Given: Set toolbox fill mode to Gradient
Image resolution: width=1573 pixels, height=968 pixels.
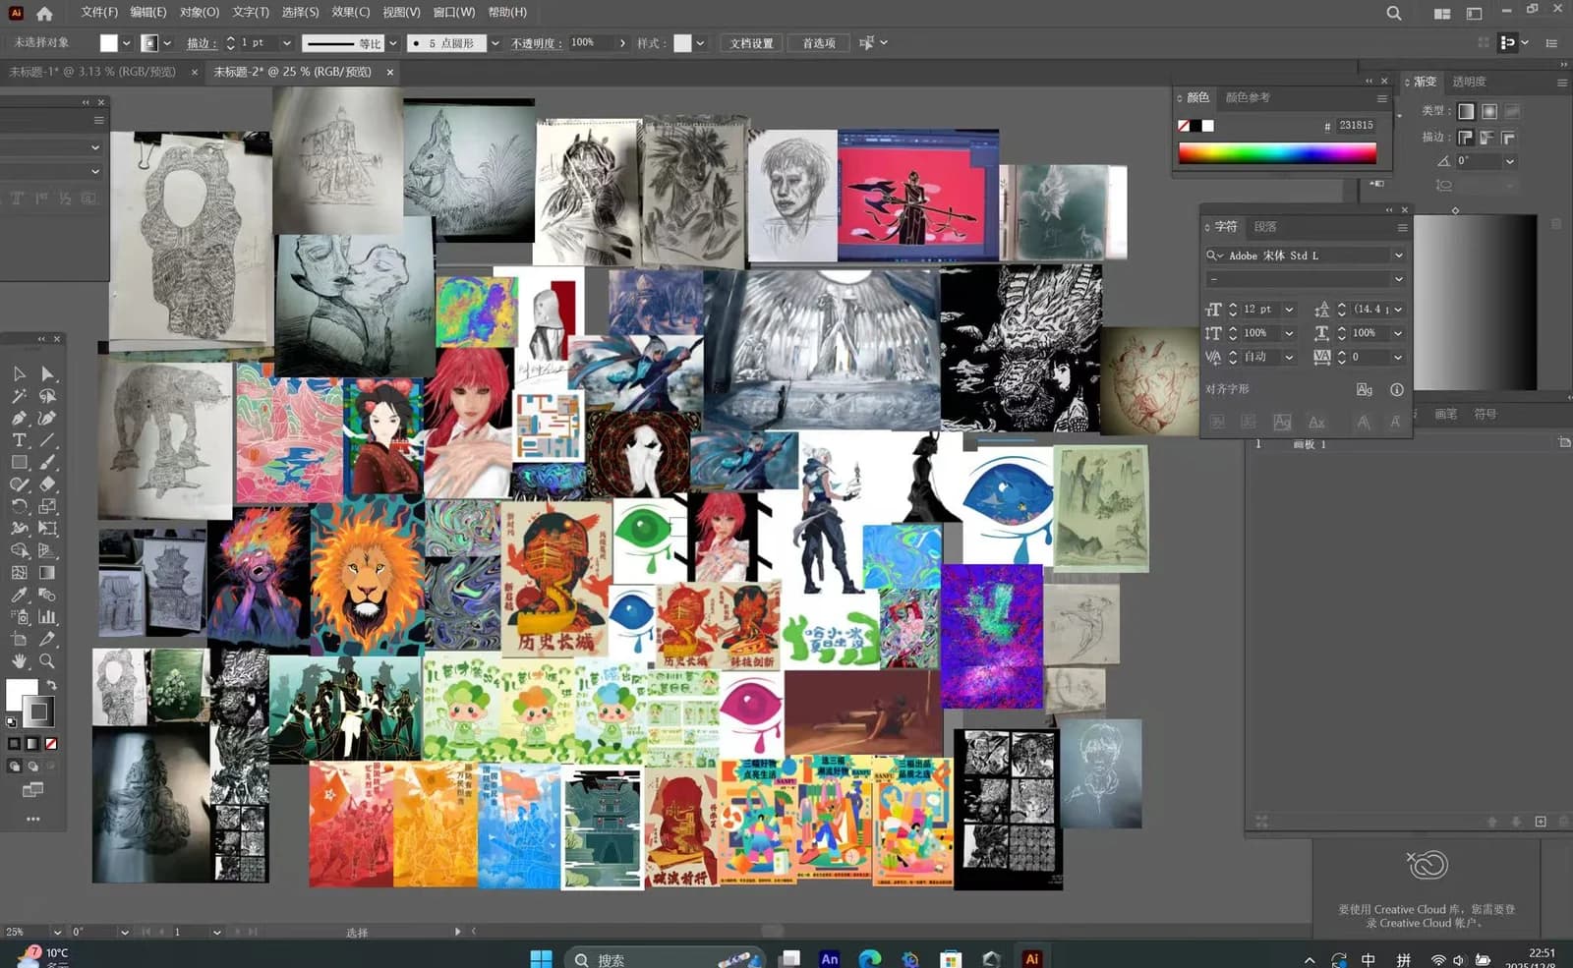Looking at the screenshot, I should click(32, 744).
